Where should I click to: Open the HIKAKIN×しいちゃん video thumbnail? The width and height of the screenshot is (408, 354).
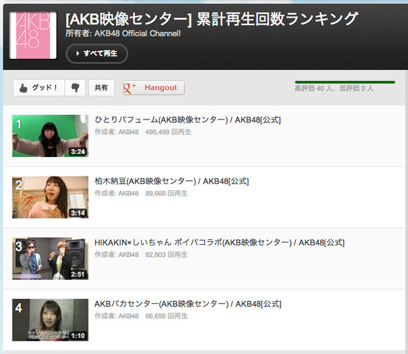50,259
